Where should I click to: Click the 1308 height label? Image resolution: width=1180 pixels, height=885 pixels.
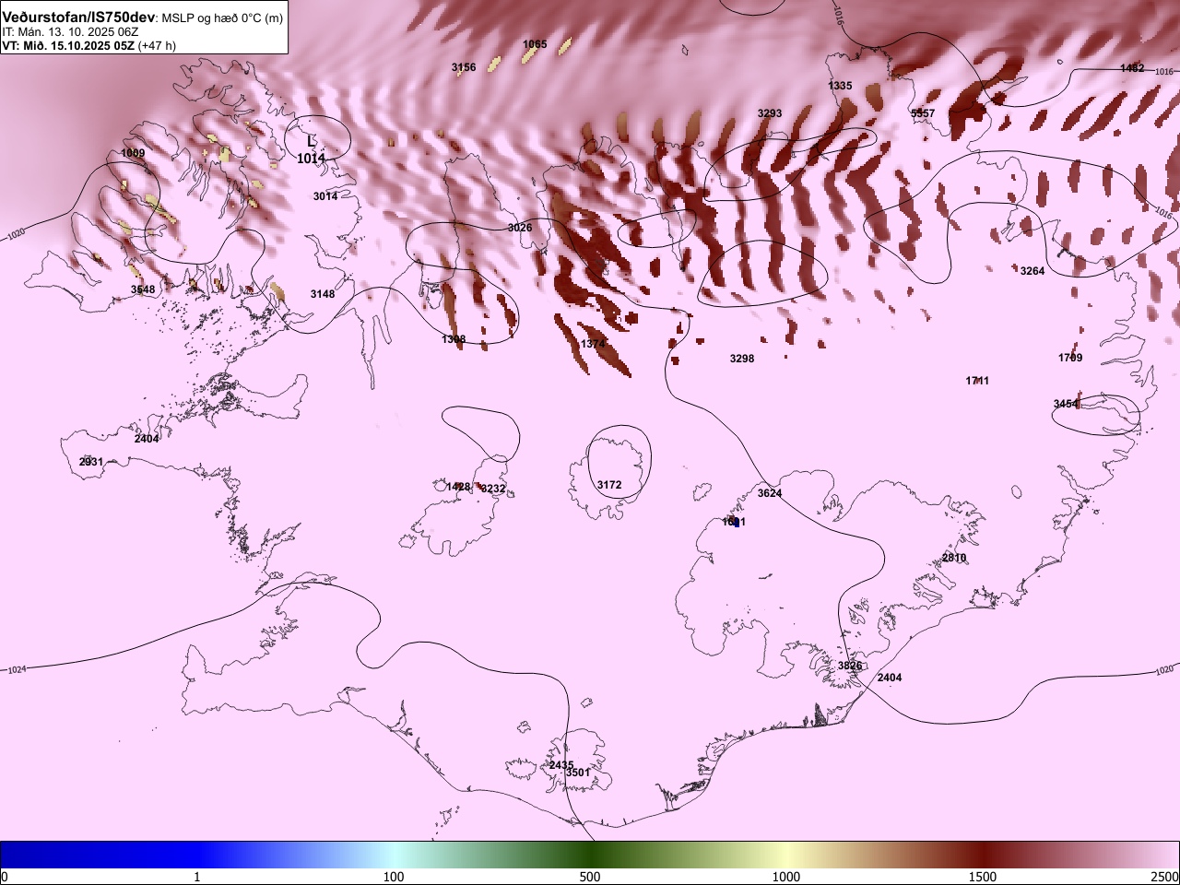click(454, 339)
